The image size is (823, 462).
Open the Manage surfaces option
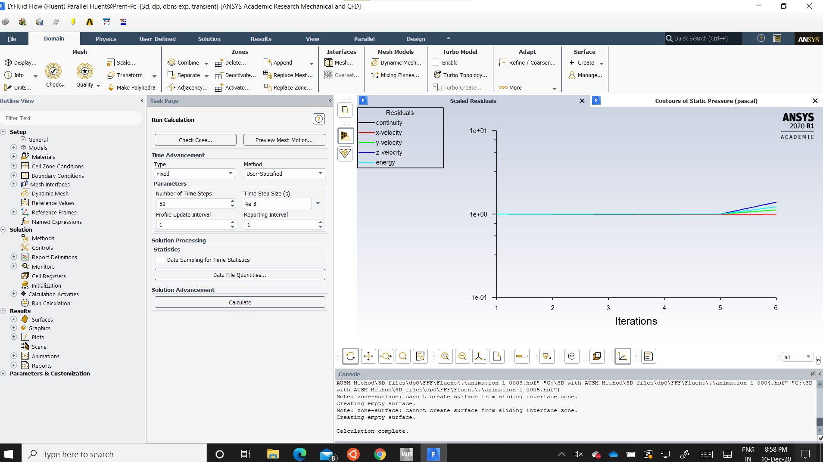coord(585,75)
